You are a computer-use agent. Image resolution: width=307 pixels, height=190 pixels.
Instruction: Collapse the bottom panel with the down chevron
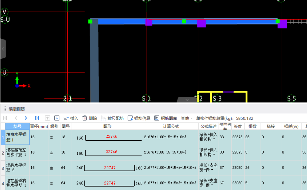tap(187, 100)
